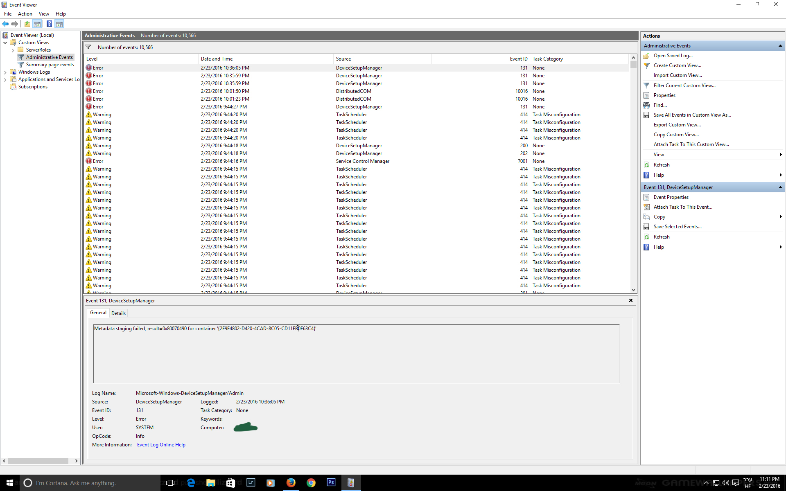Open Lightroom from taskbar
Screen dimensions: 786x491
(251, 483)
